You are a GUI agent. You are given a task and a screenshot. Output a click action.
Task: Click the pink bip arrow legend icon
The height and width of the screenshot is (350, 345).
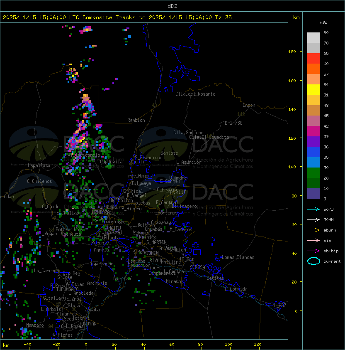tap(313, 240)
